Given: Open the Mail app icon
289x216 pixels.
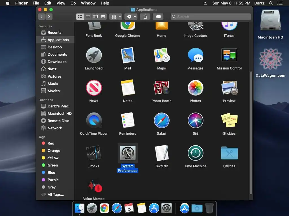Looking at the screenshot, I should (128, 55).
